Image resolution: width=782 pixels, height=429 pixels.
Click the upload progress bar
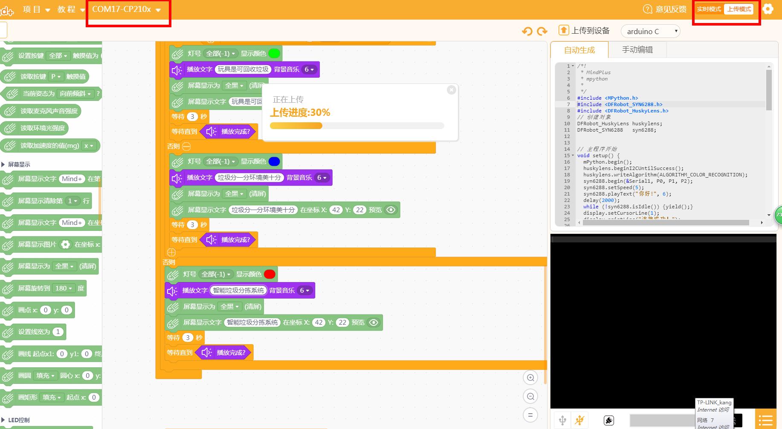pyautogui.click(x=357, y=126)
